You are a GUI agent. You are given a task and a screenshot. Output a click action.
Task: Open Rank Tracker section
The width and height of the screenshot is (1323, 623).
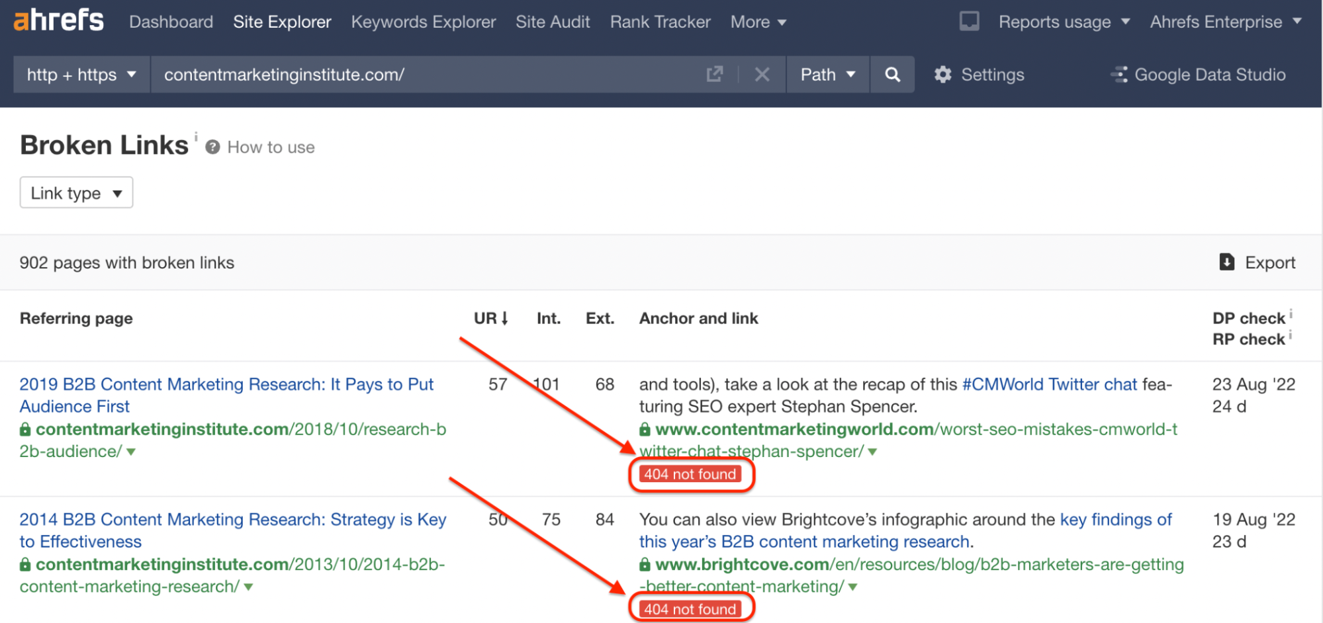(660, 22)
